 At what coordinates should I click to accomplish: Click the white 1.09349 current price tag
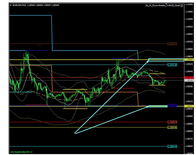tap(189, 80)
